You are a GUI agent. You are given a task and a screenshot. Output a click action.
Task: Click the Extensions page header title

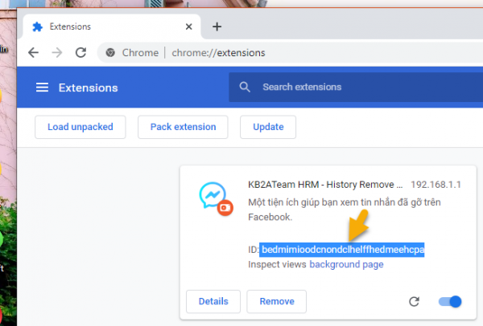click(x=89, y=88)
